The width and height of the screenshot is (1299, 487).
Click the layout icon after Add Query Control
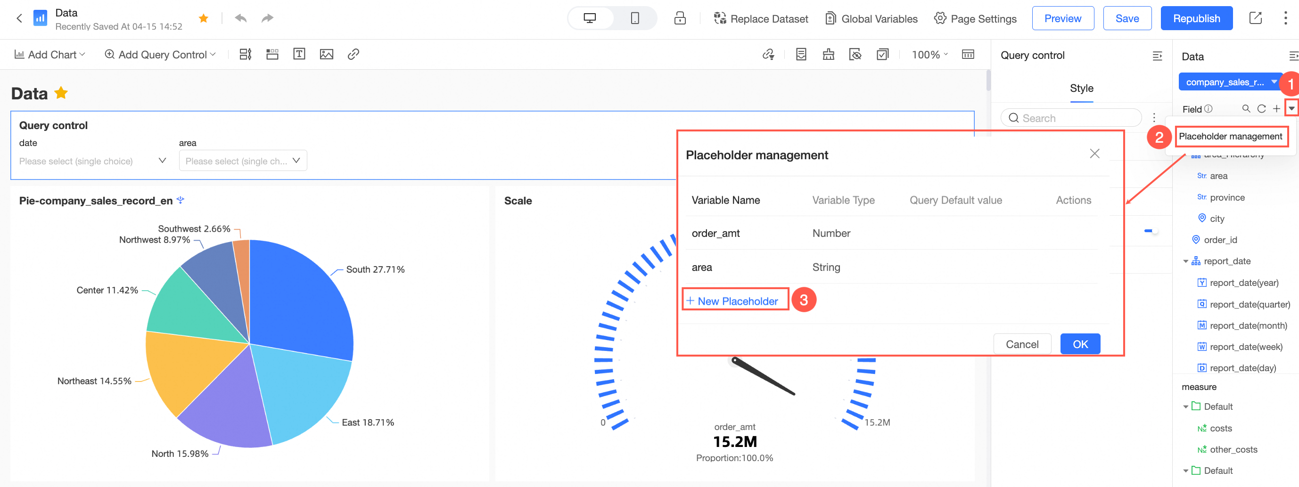click(246, 55)
